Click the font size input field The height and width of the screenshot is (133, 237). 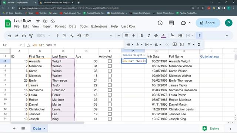[126, 35]
